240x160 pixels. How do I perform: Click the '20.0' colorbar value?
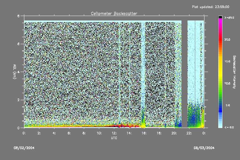click(227, 39)
